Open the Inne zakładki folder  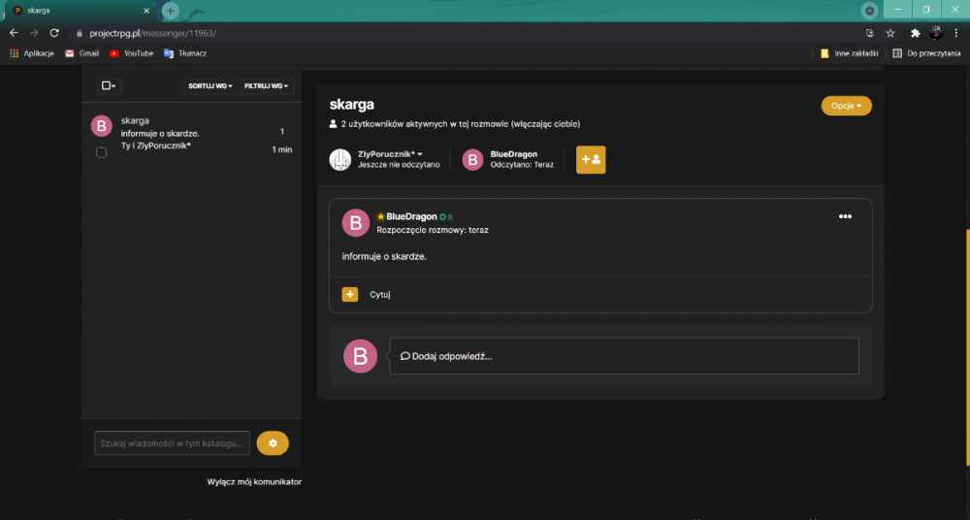point(850,53)
